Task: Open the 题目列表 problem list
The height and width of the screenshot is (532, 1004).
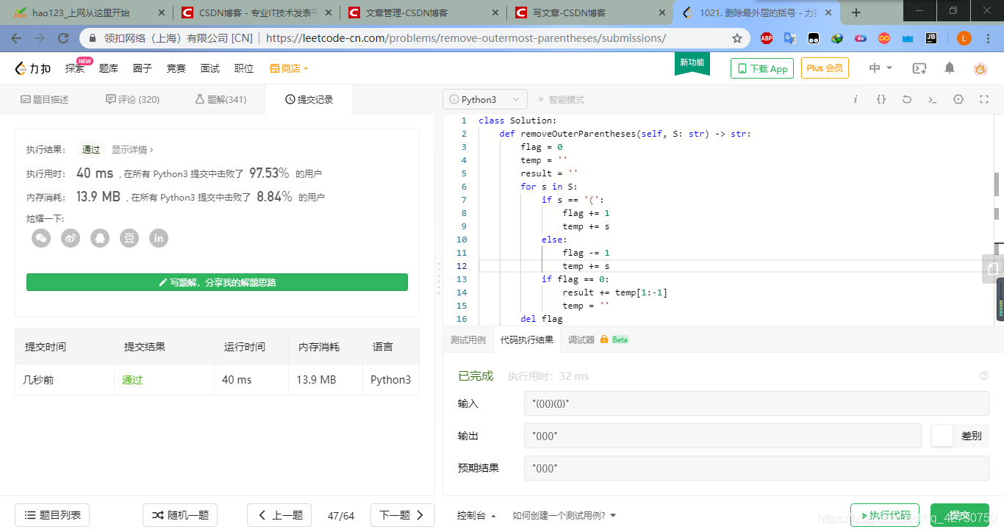Action: (x=52, y=515)
